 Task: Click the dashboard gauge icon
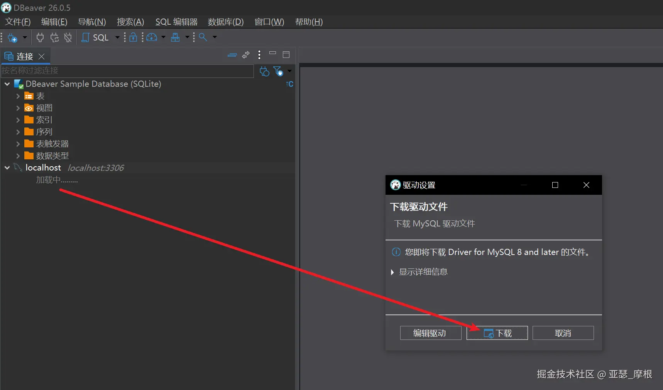click(152, 37)
